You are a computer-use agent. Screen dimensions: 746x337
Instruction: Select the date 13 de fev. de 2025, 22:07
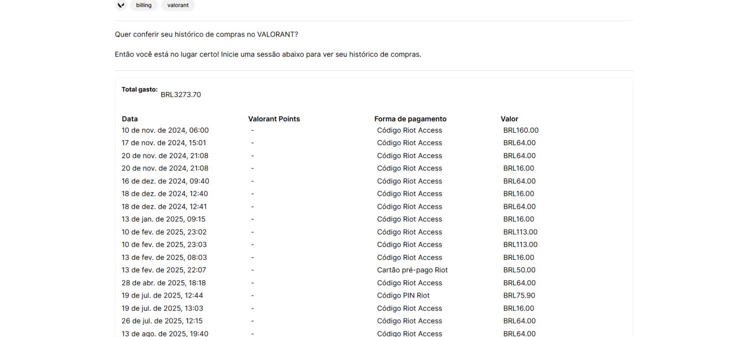[x=164, y=270]
